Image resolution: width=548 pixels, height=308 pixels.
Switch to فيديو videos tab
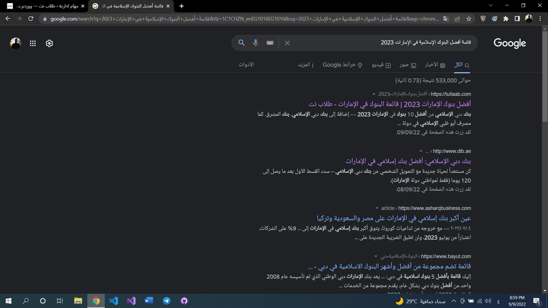(381, 65)
